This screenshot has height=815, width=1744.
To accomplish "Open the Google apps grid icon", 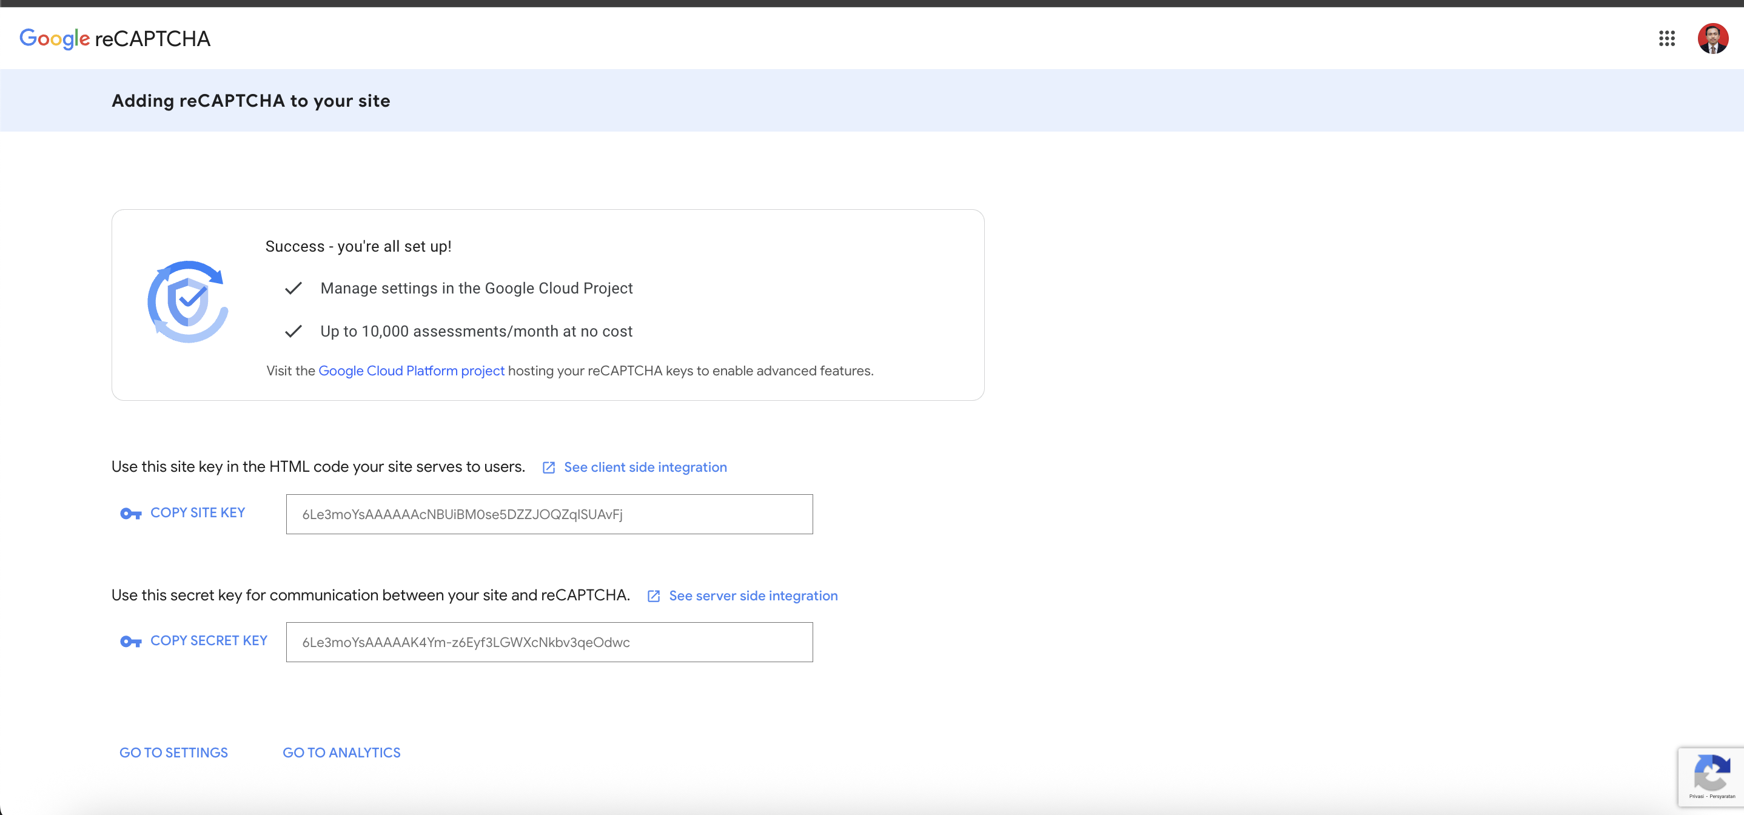I will [x=1666, y=39].
